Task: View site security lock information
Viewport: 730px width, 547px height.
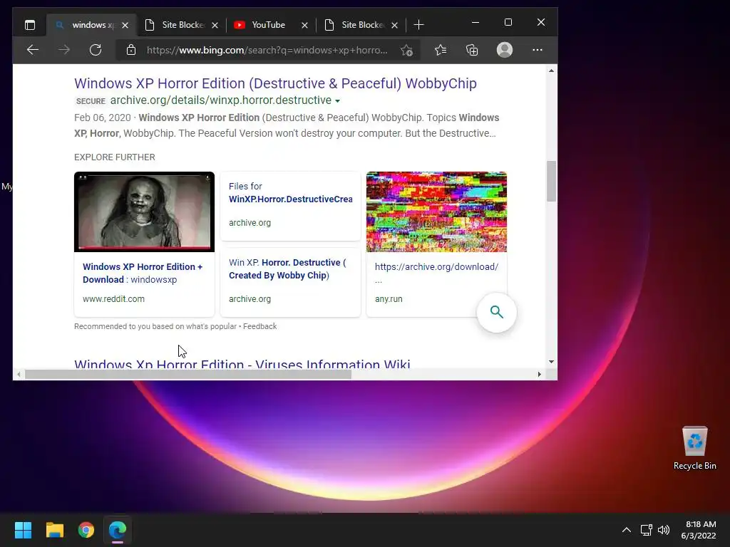Action: tap(131, 50)
